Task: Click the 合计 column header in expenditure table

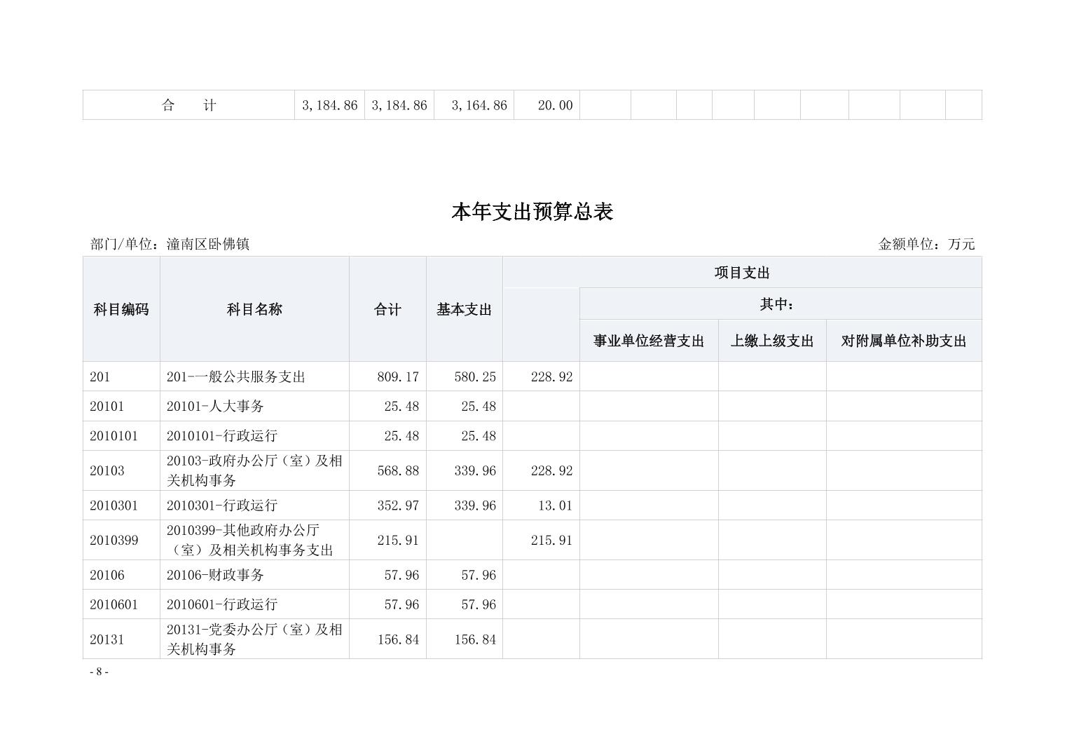Action: point(387,309)
